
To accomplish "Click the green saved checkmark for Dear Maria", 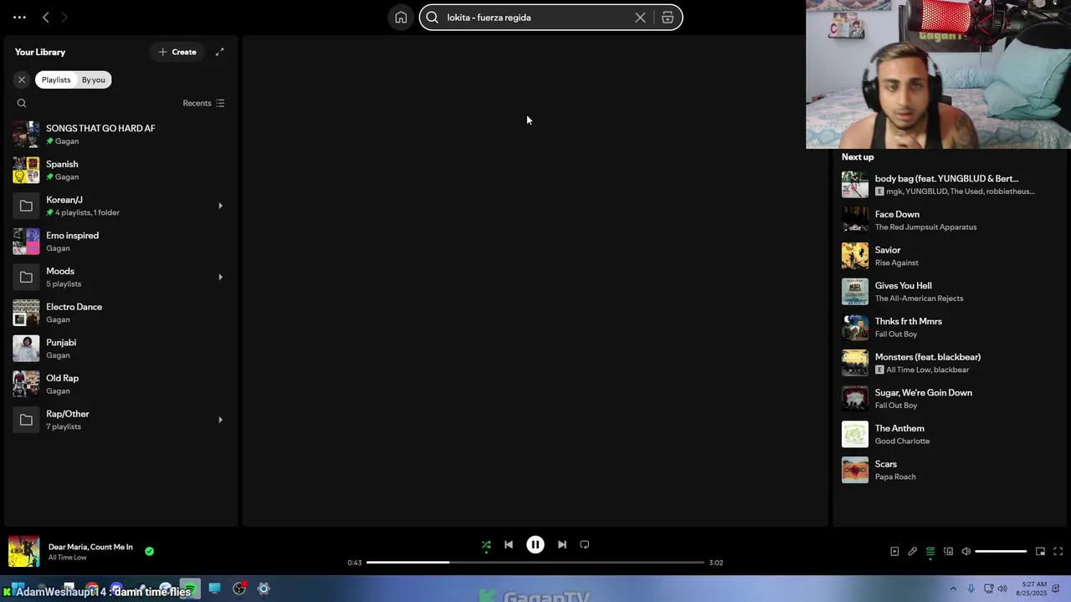I will click(149, 551).
